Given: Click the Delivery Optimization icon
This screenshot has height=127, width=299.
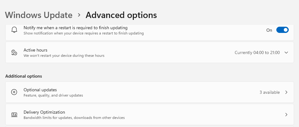Looking at the screenshot, I should (x=14, y=115).
